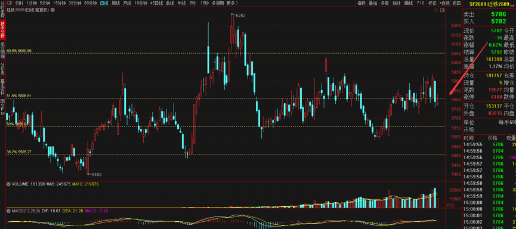Click the 叠加 overlay button

click(x=373, y=3)
